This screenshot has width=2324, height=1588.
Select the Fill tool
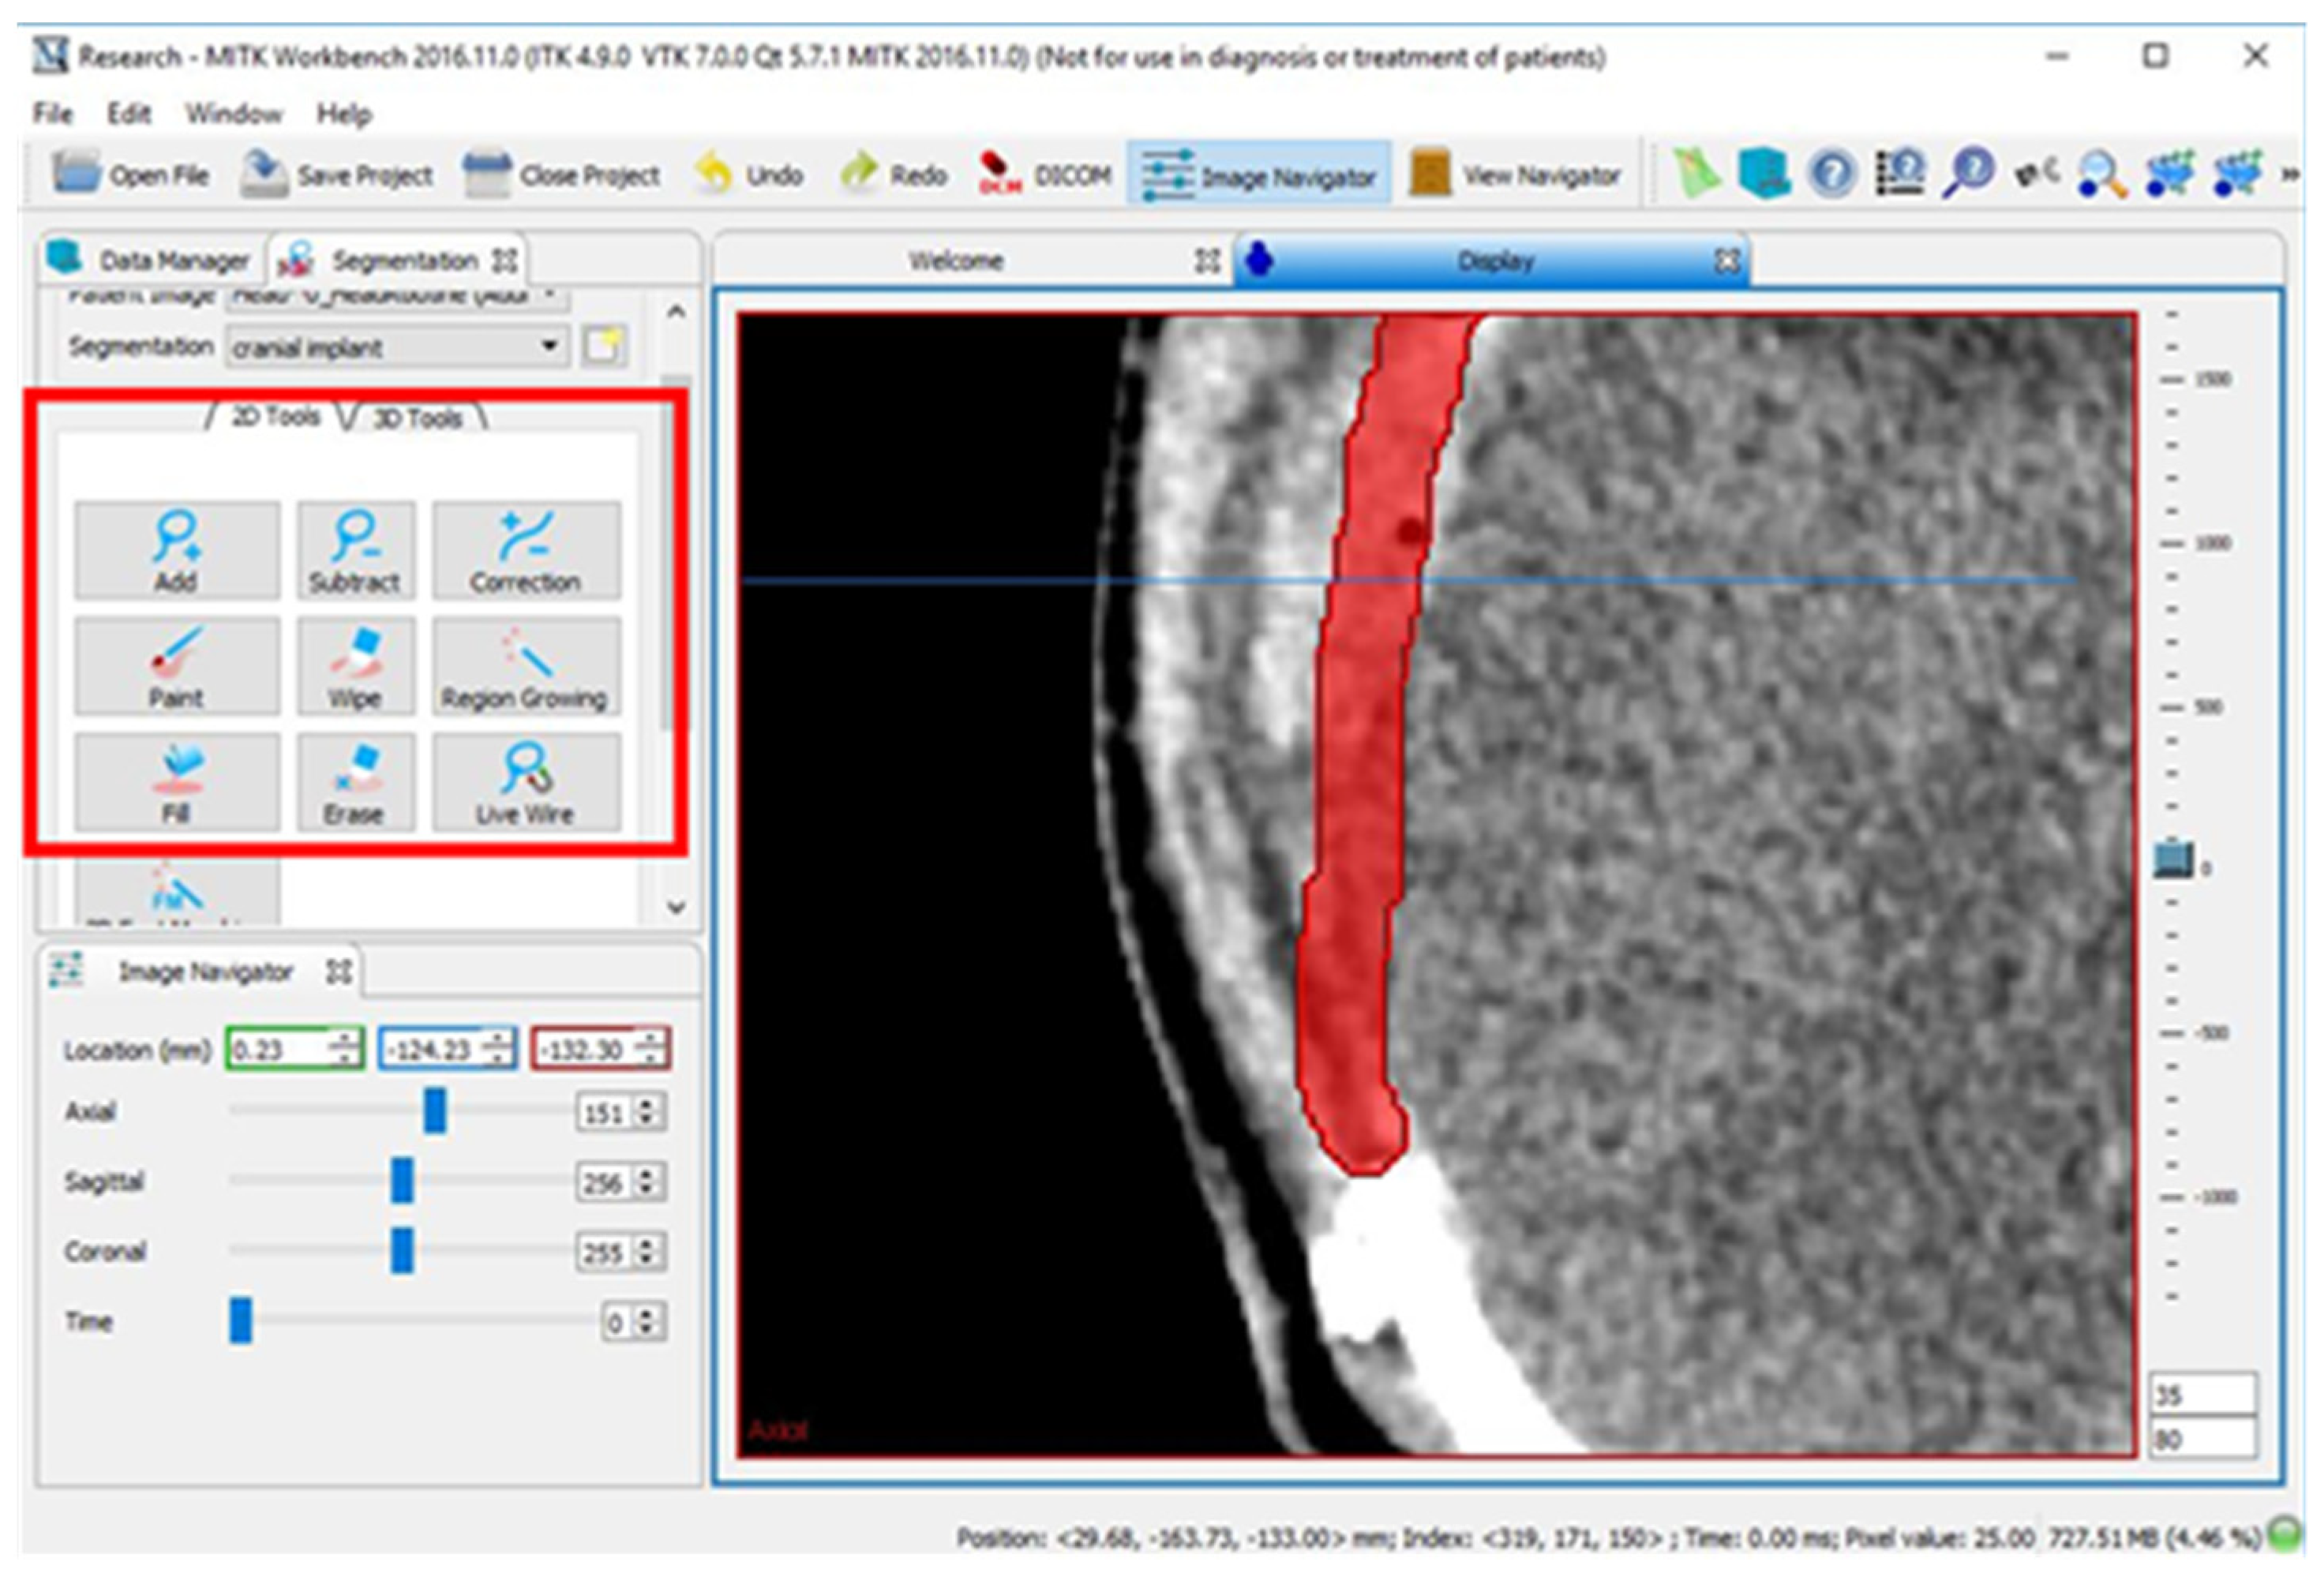pyautogui.click(x=176, y=782)
